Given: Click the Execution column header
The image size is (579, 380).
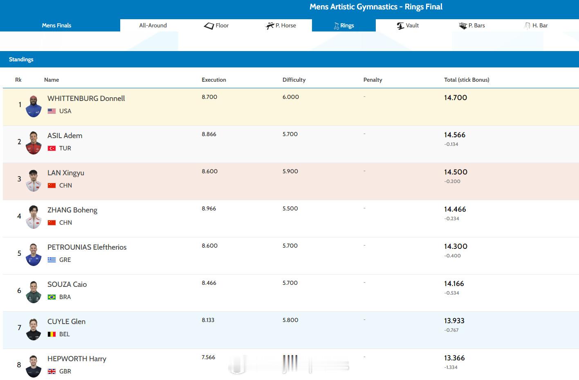Looking at the screenshot, I should pyautogui.click(x=213, y=80).
